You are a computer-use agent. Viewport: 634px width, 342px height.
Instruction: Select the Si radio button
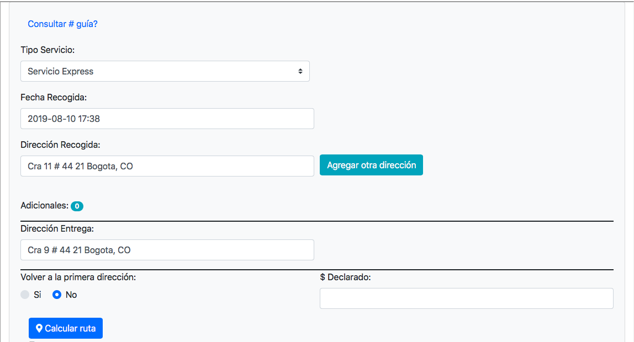coord(25,295)
